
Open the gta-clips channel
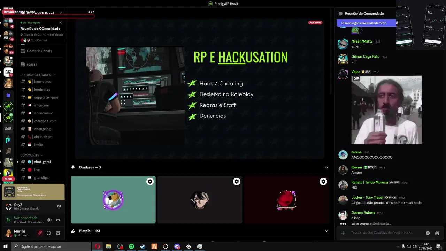click(41, 178)
